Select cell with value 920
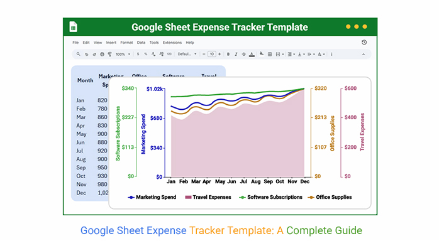 click(x=102, y=151)
